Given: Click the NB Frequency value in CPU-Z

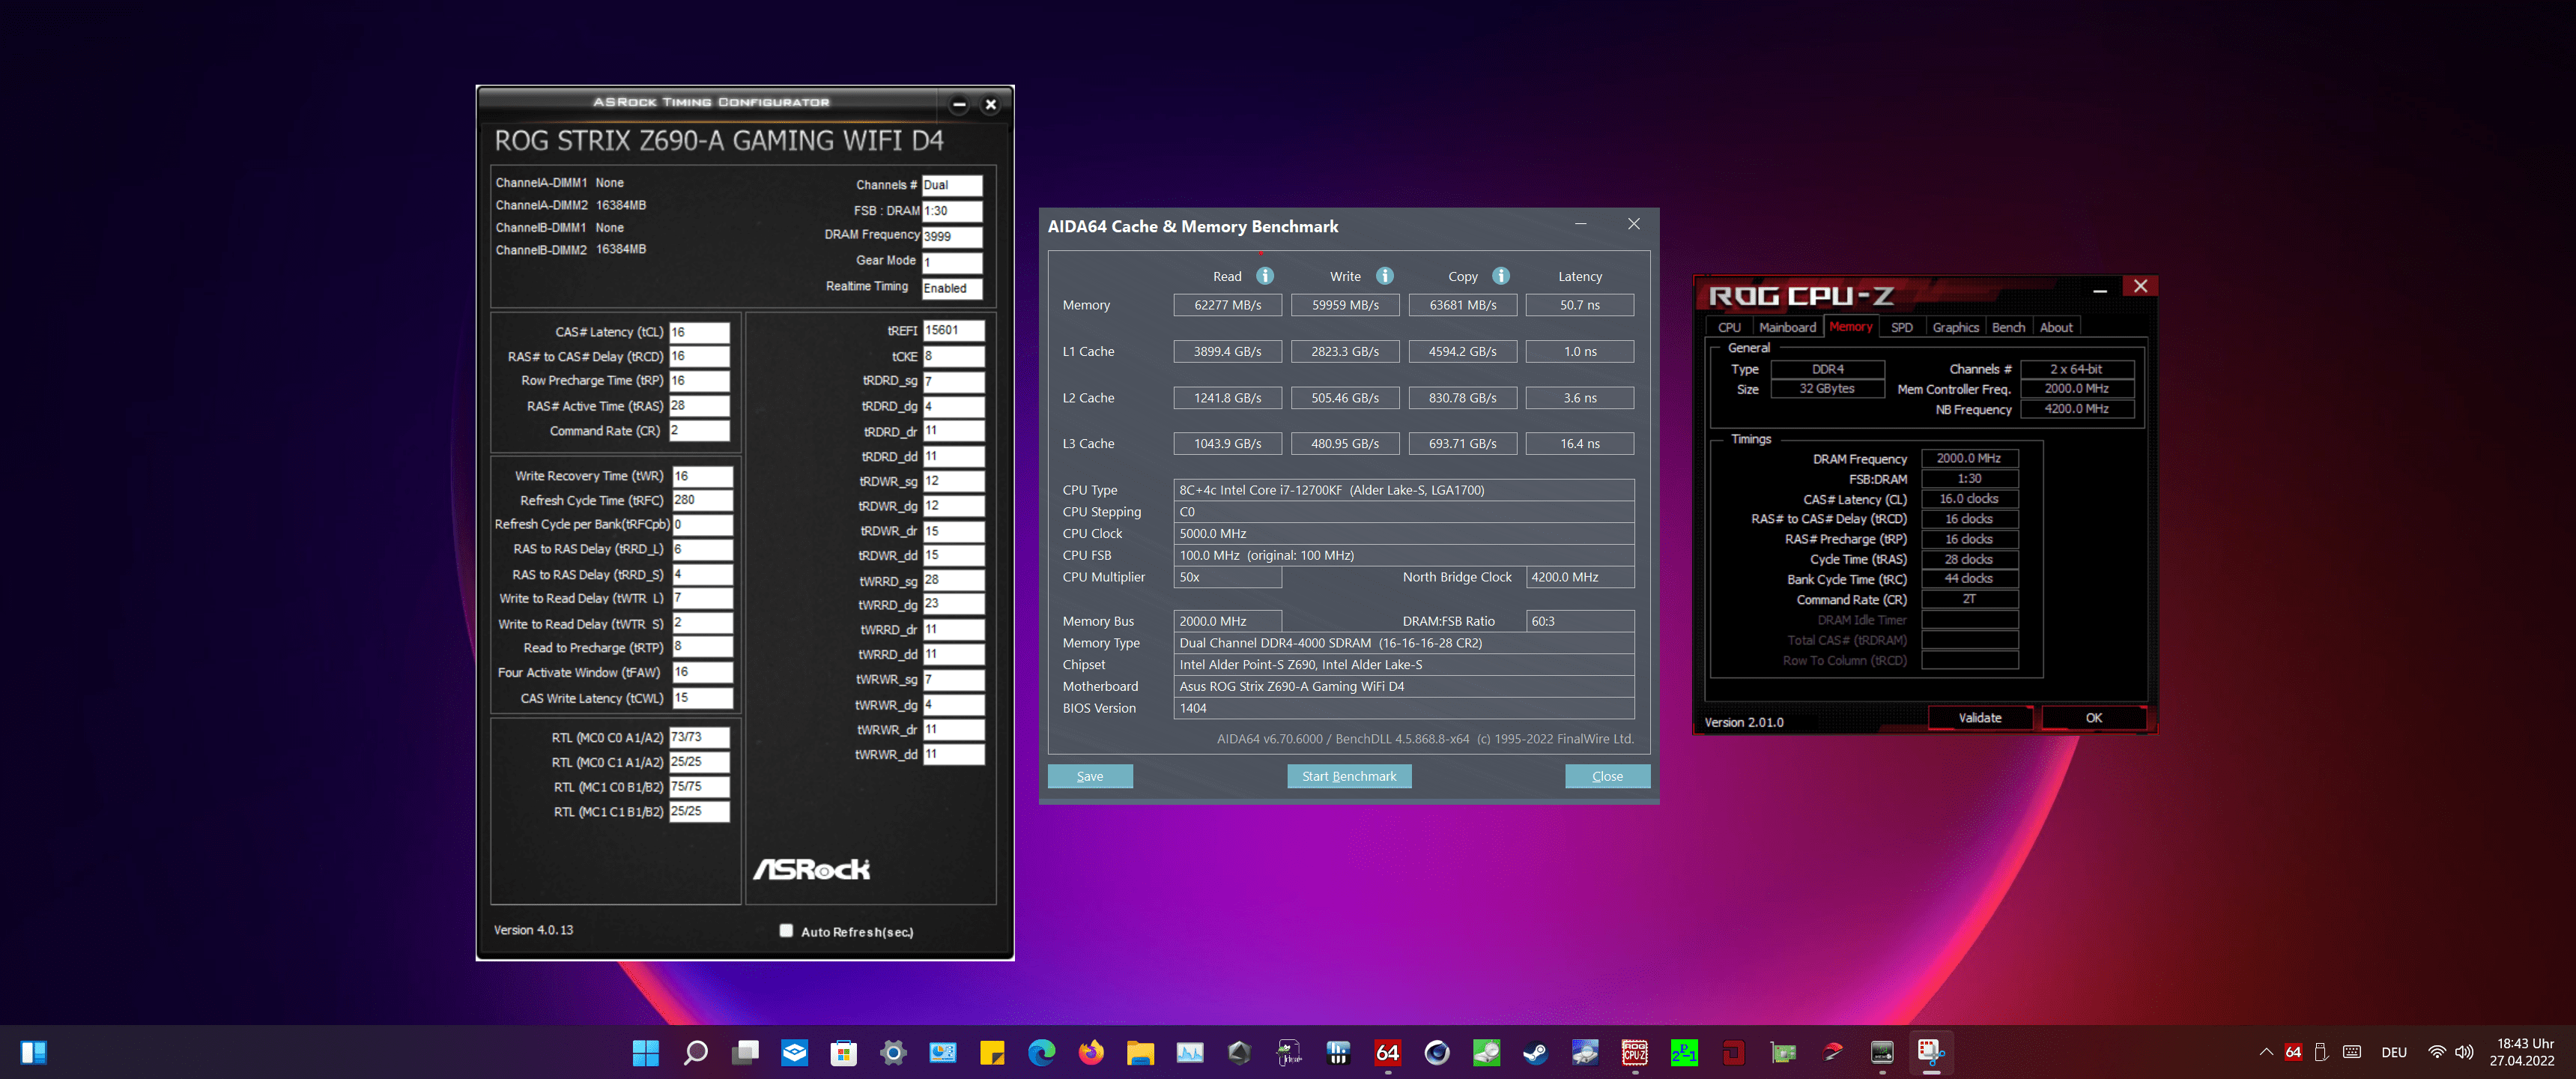Looking at the screenshot, I should pos(2076,409).
